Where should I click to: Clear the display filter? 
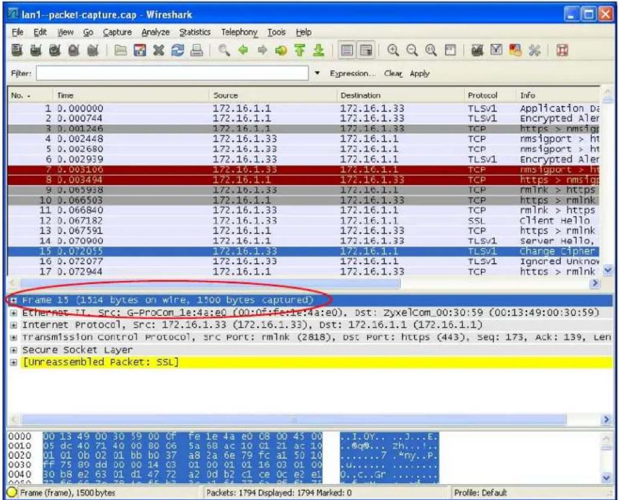click(393, 73)
